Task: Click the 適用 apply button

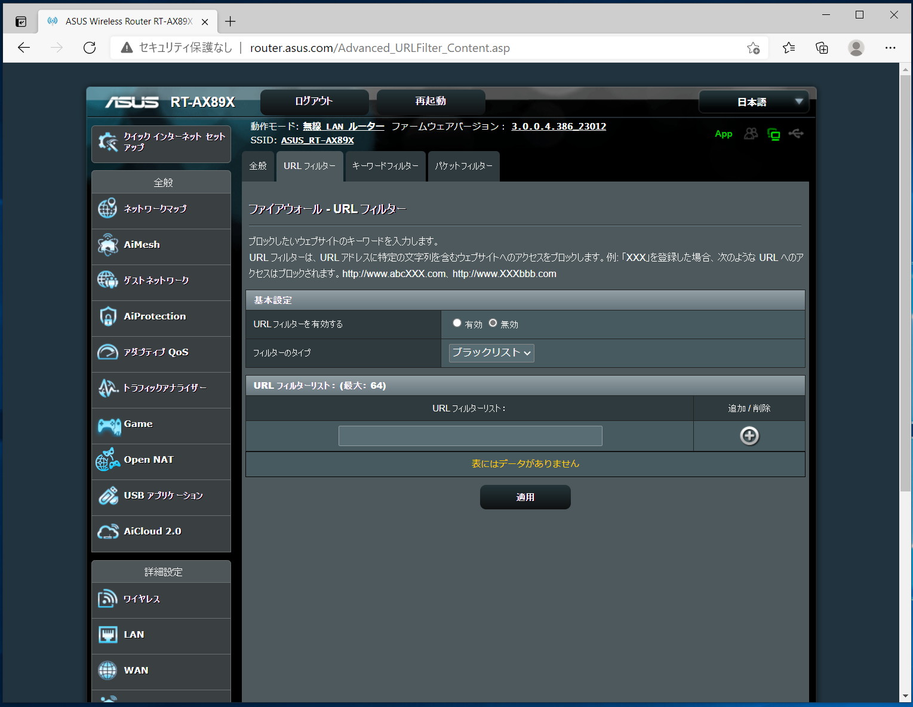Action: 525,497
